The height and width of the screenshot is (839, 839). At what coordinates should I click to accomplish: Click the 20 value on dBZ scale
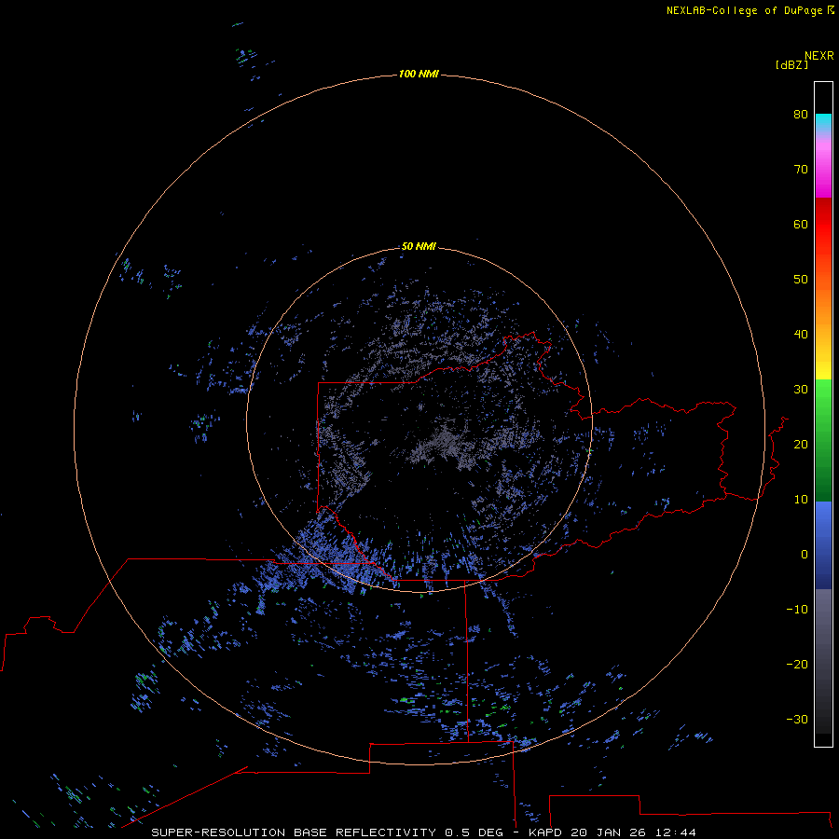click(801, 444)
